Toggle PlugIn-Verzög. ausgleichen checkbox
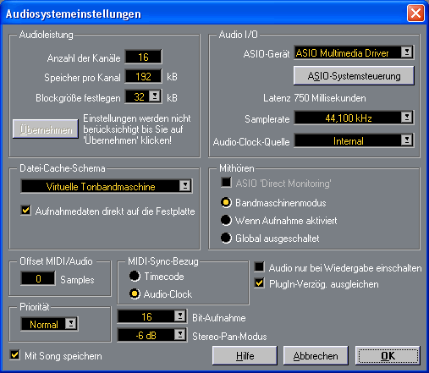The height and width of the screenshot is (373, 429). coord(259,283)
